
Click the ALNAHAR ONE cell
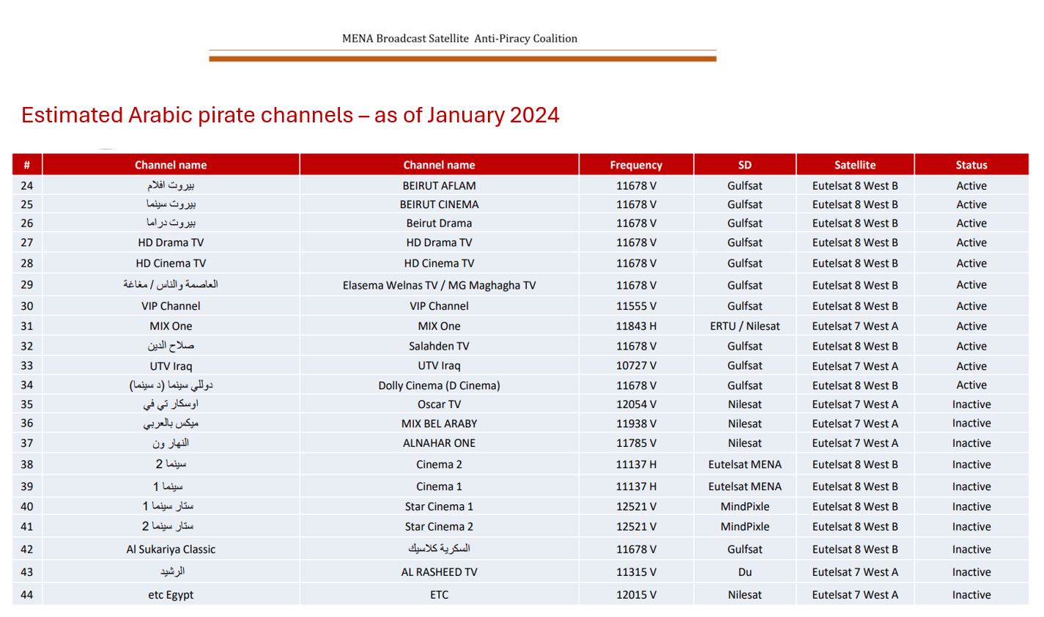439,443
